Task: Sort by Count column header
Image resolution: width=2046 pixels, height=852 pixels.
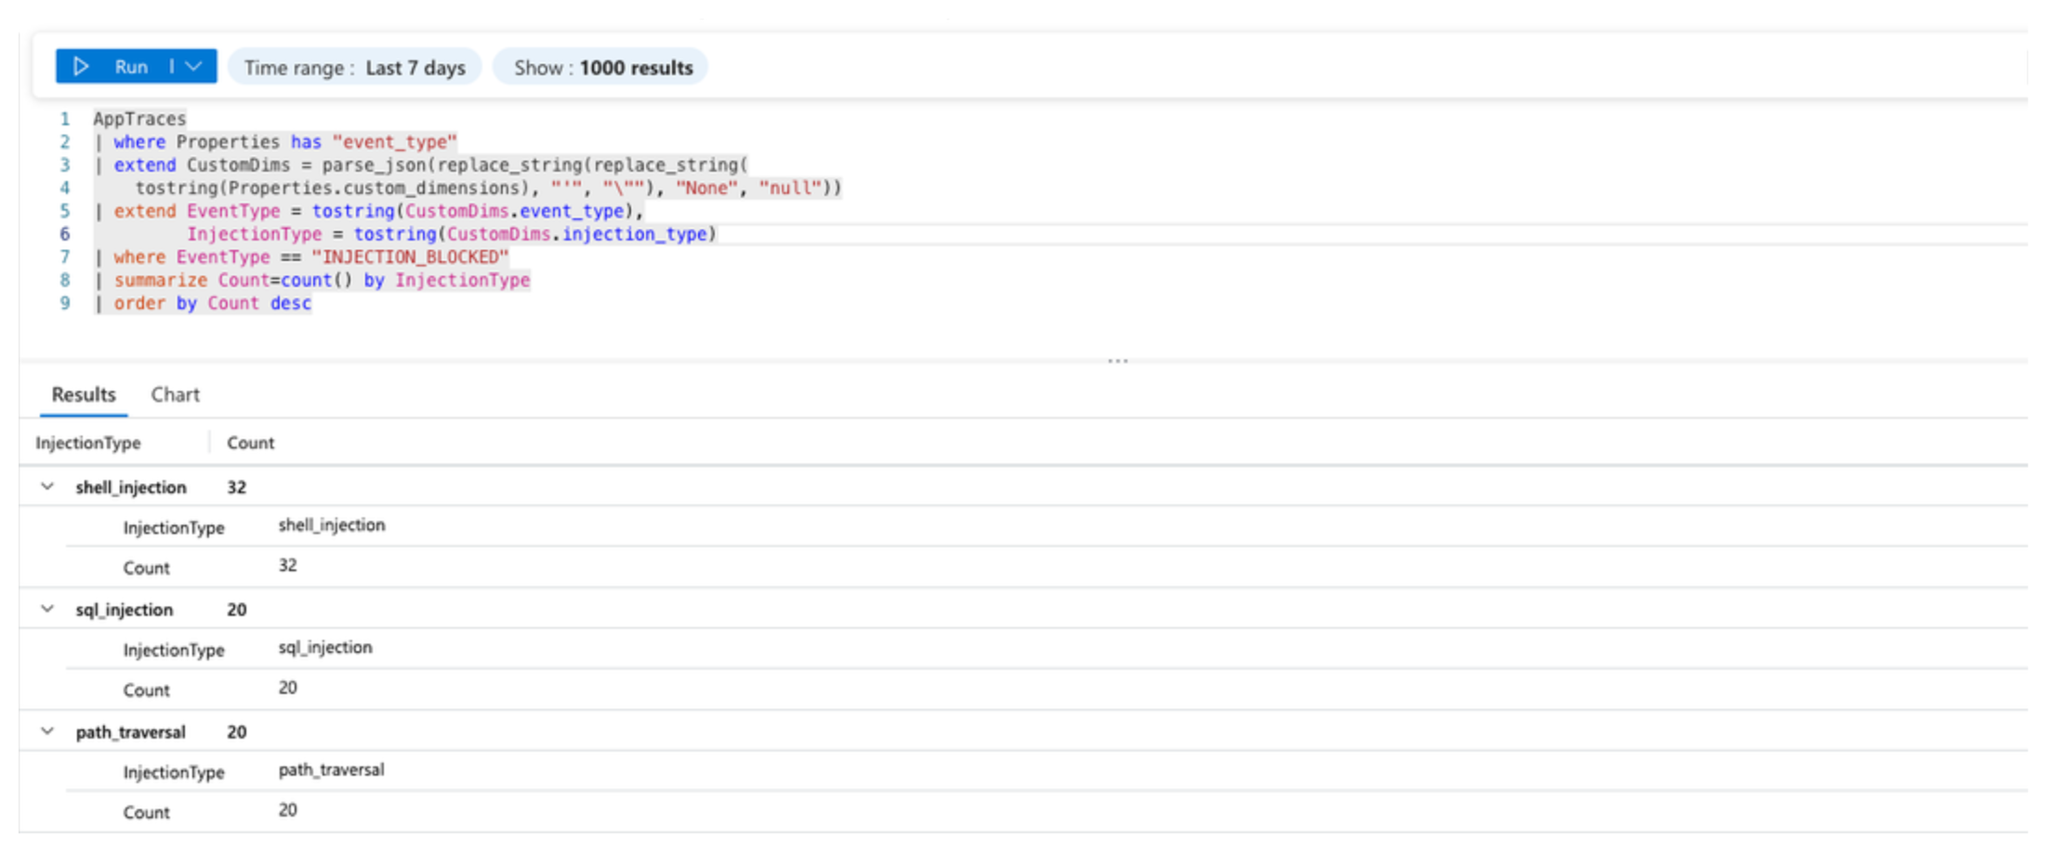Action: point(251,443)
